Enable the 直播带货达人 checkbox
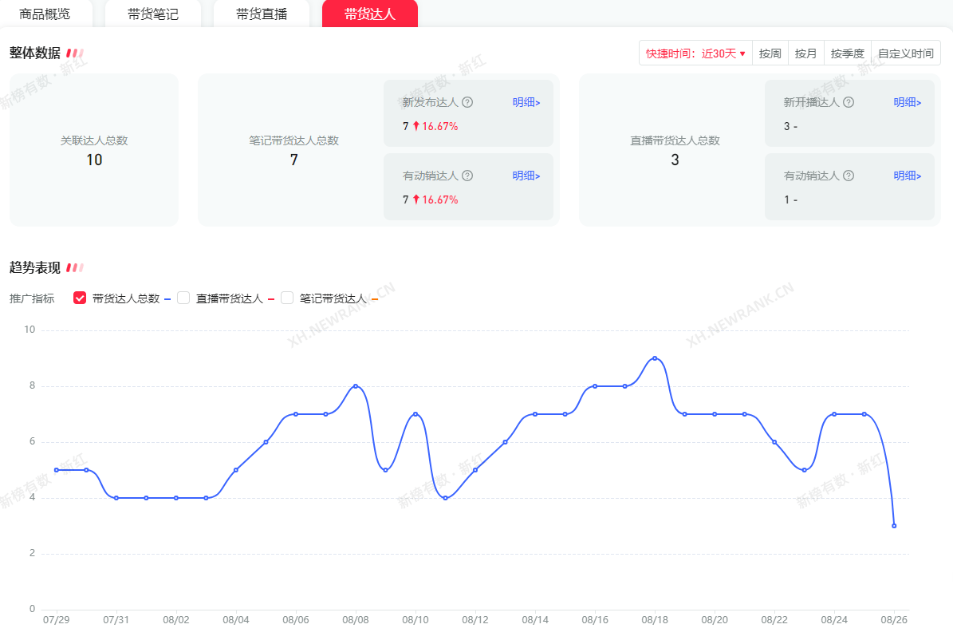Viewport: 953px width, 644px height. click(183, 298)
